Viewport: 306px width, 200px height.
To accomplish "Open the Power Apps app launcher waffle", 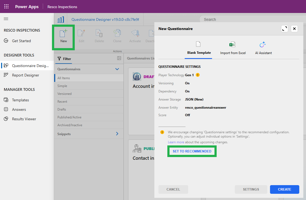I will [6, 6].
